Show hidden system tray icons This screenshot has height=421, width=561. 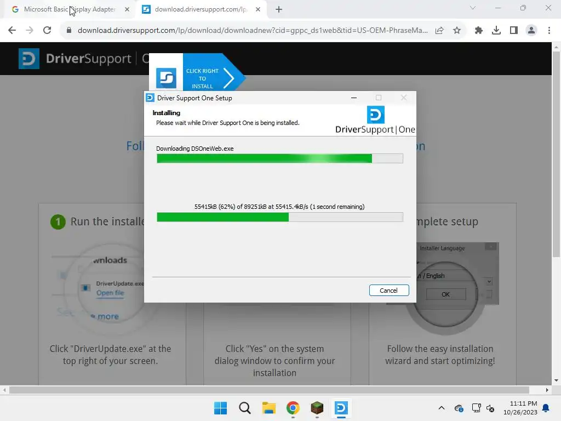(442, 408)
